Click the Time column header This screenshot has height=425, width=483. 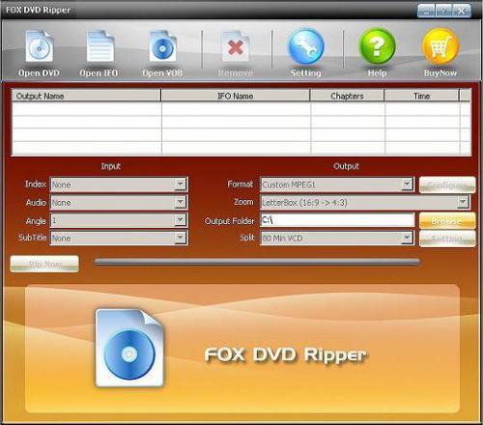421,96
